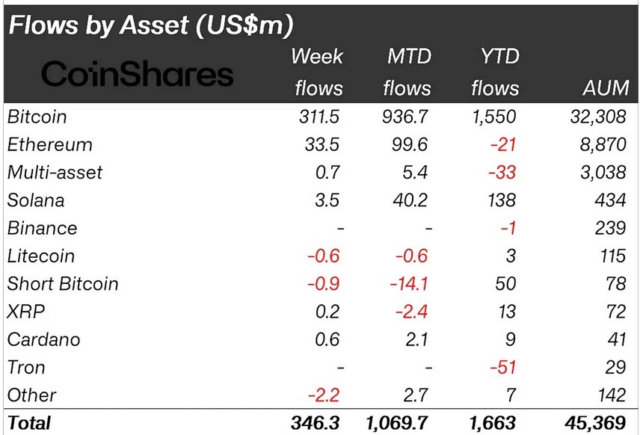Select the Bitcoin row label

pyautogui.click(x=37, y=117)
